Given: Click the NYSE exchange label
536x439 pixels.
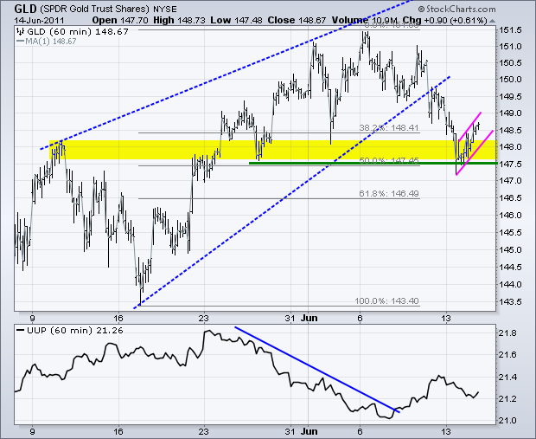Looking at the screenshot, I should tap(165, 10).
